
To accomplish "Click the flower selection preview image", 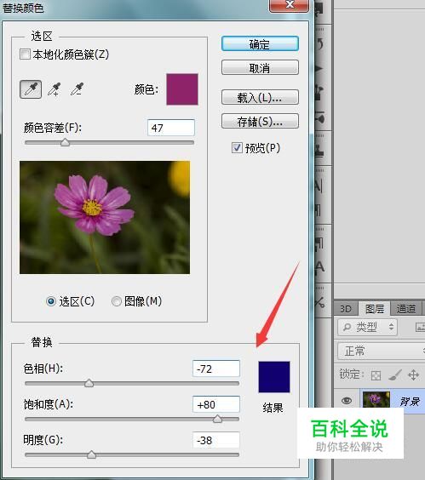I will point(105,217).
